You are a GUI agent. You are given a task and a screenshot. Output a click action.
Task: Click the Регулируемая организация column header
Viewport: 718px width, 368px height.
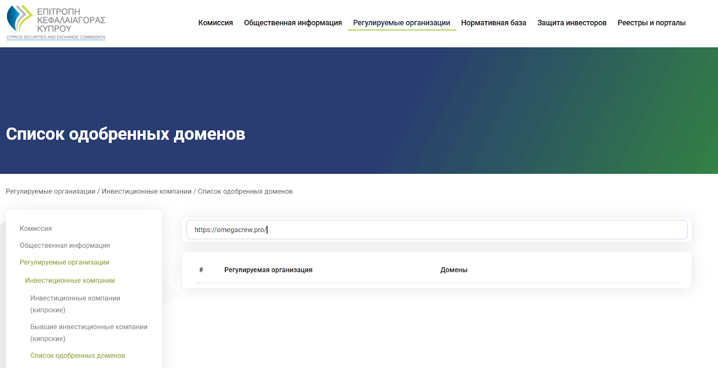[268, 270]
